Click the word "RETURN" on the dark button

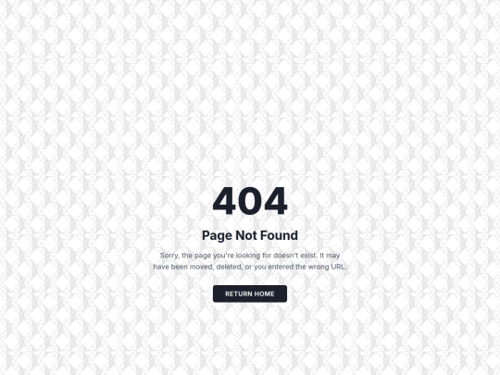click(x=237, y=294)
